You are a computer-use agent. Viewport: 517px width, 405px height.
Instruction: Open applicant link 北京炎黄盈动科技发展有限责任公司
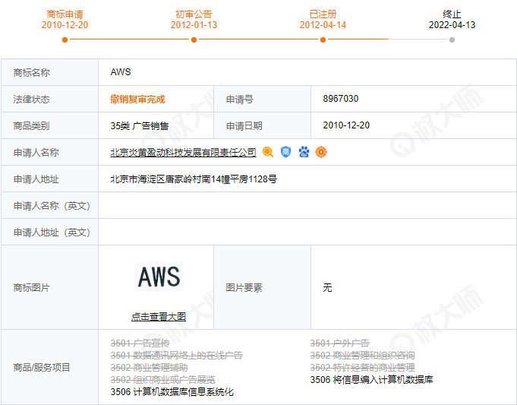click(183, 153)
